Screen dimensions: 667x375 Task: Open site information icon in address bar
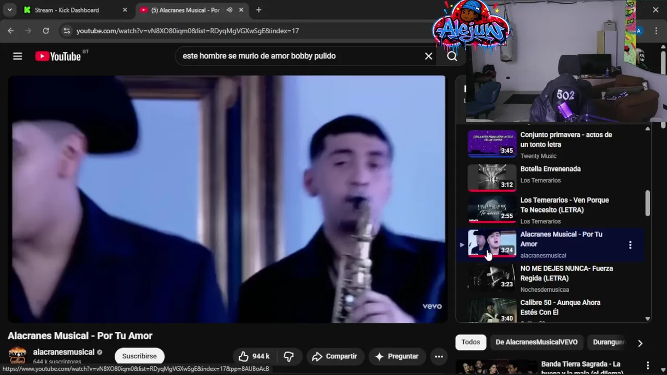point(67,31)
